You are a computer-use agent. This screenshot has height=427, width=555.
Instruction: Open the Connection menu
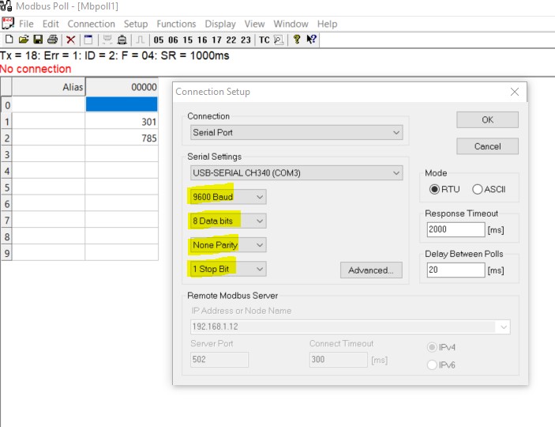[91, 24]
